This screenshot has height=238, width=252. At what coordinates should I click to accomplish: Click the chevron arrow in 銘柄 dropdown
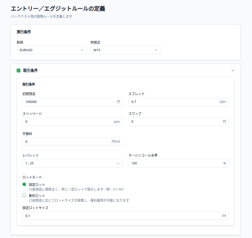pos(82,50)
